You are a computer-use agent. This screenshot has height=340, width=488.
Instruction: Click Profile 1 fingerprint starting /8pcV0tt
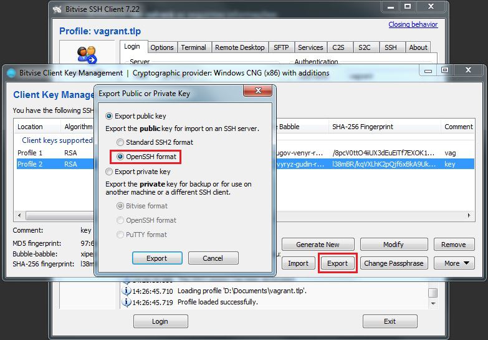point(383,153)
